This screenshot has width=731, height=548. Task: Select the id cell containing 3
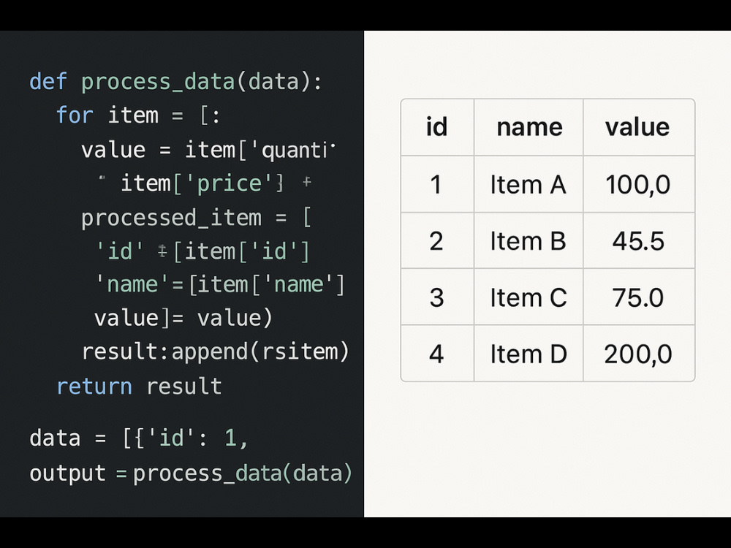coord(437,297)
